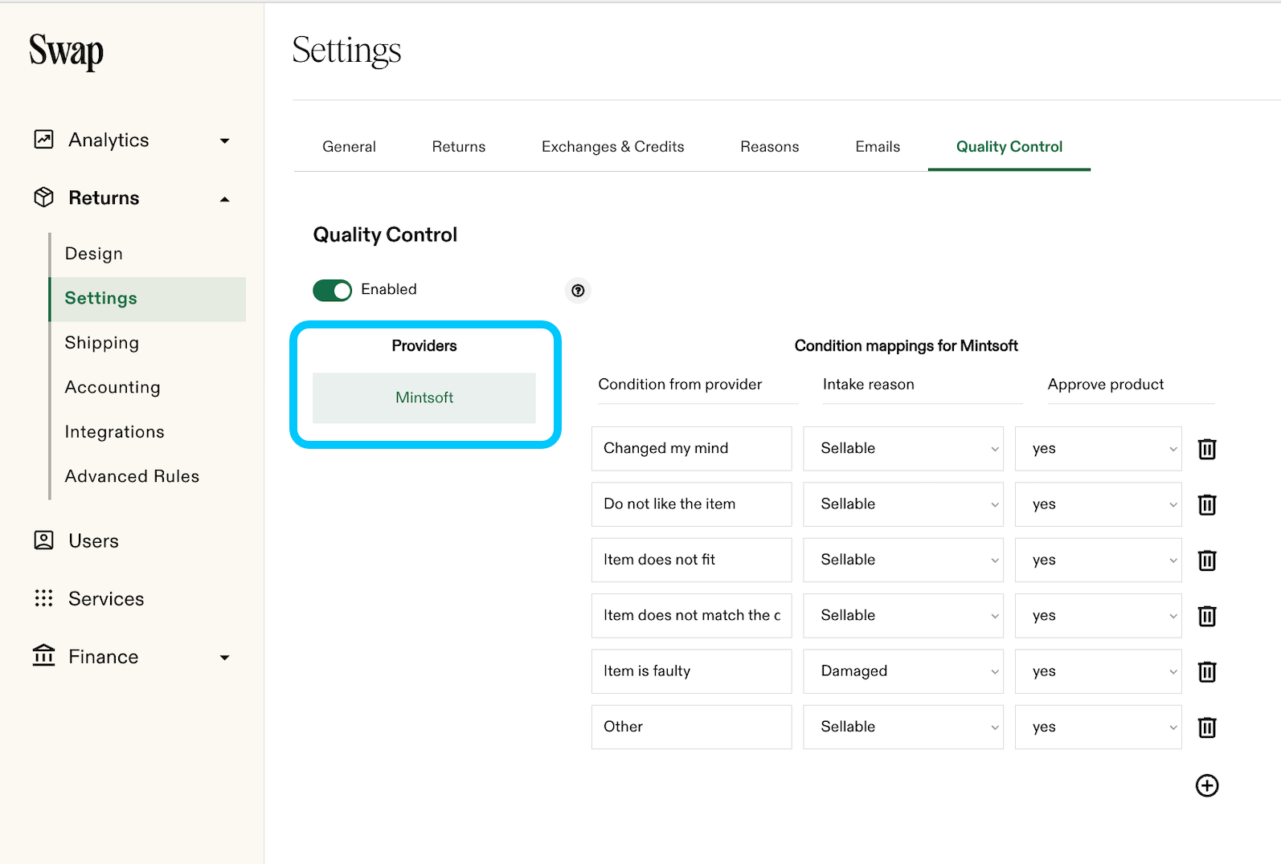Screen dimensions: 1281x864
Task: Delete the Do not like the item mapping
Action: (1207, 504)
